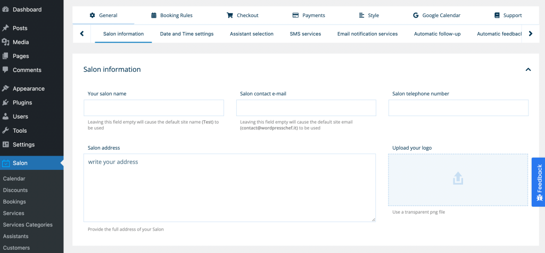Open Bookings in the Salon submenu

point(14,201)
